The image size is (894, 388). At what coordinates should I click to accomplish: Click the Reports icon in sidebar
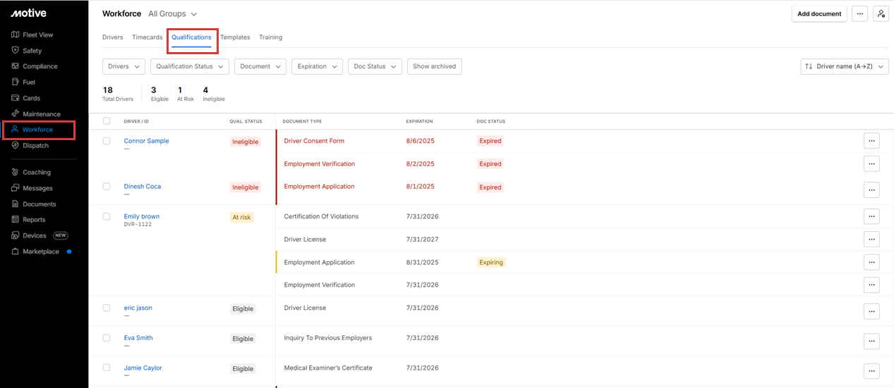[15, 220]
